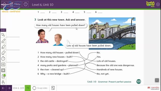The image size is (161, 91).
Task: Pause the video playback
Action: tap(157, 80)
